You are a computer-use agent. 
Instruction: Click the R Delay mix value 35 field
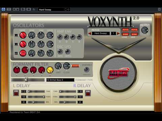tap(80, 102)
